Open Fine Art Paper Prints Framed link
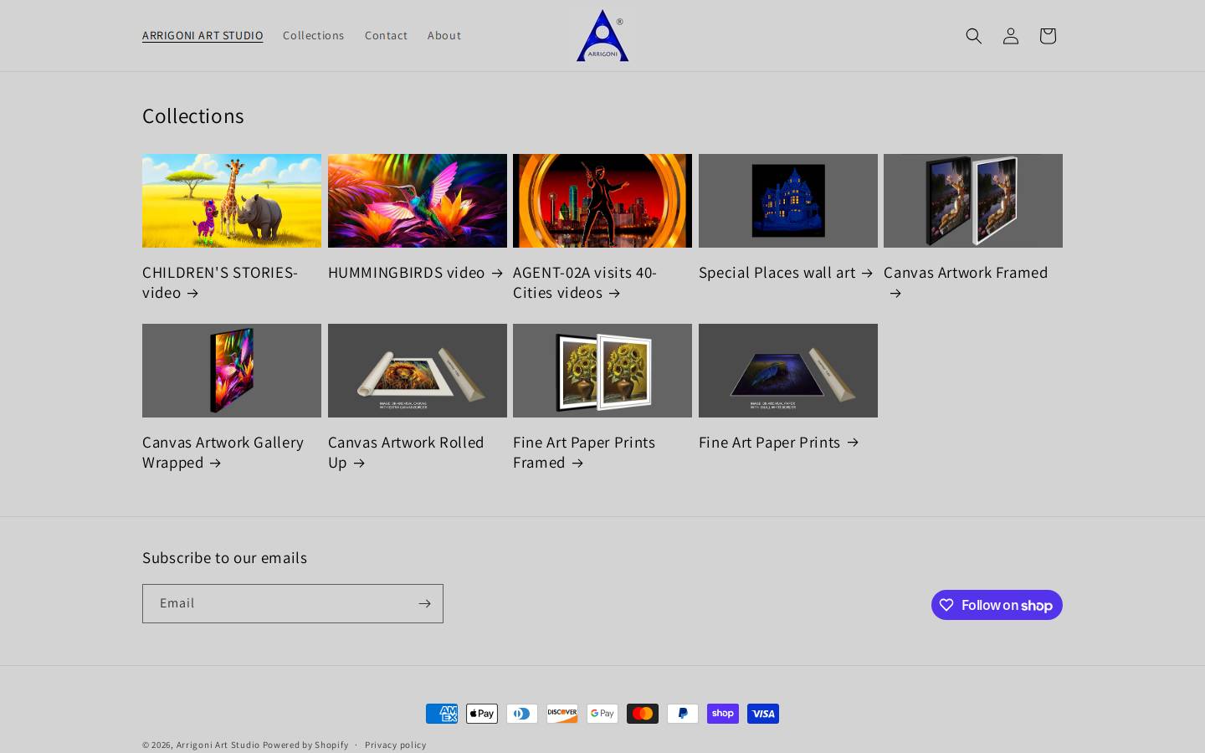 pos(584,452)
